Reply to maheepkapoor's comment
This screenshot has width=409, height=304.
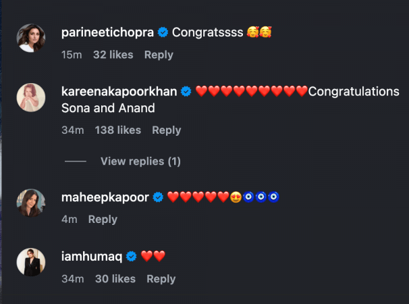[x=103, y=220]
